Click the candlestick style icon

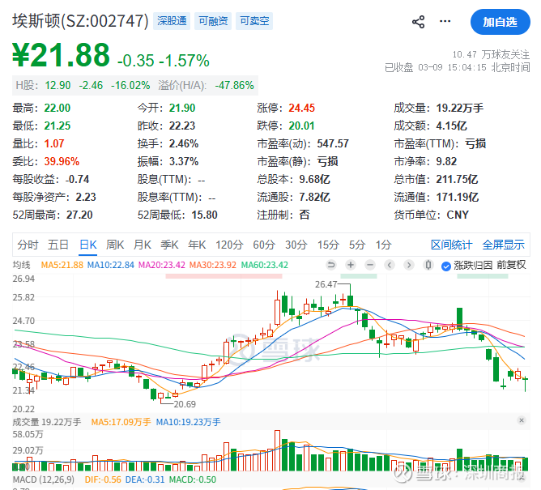pos(428,265)
